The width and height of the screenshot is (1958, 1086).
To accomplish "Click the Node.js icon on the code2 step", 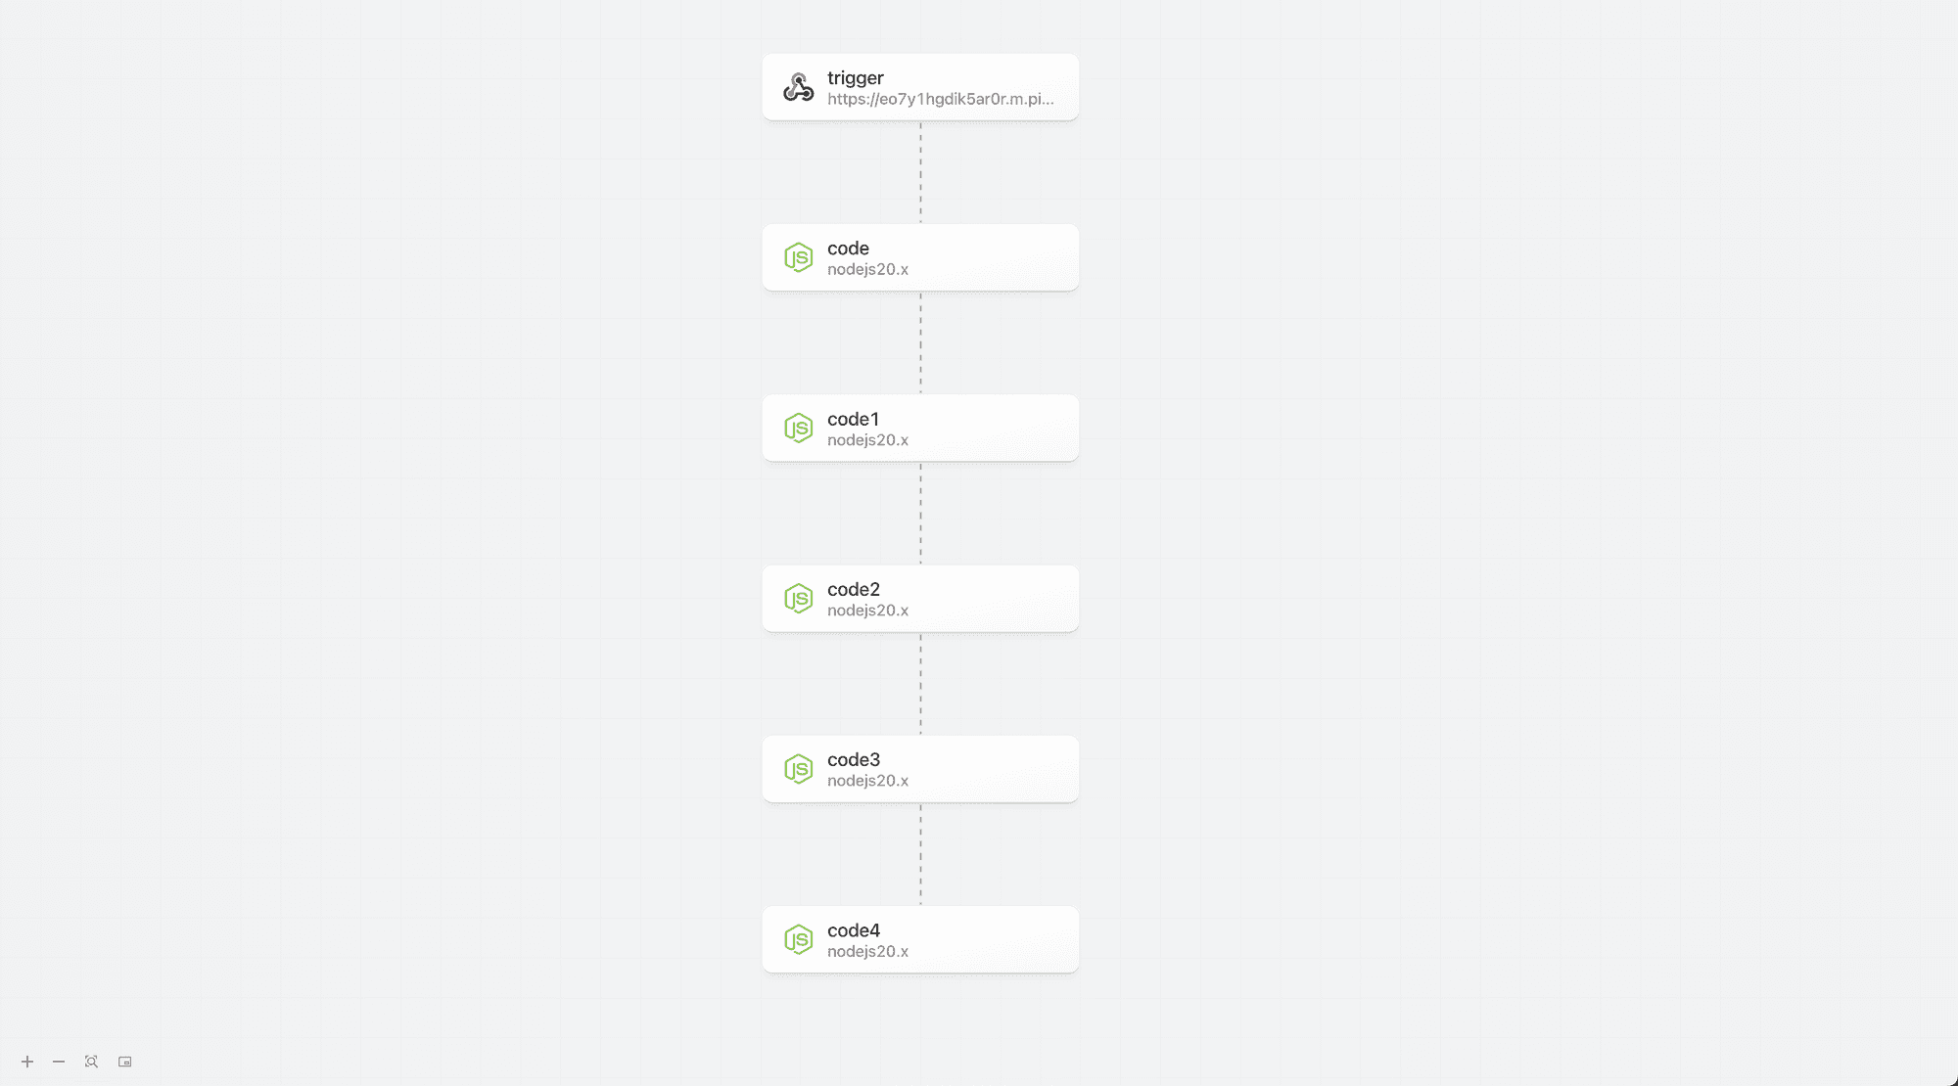I will [x=799, y=599].
